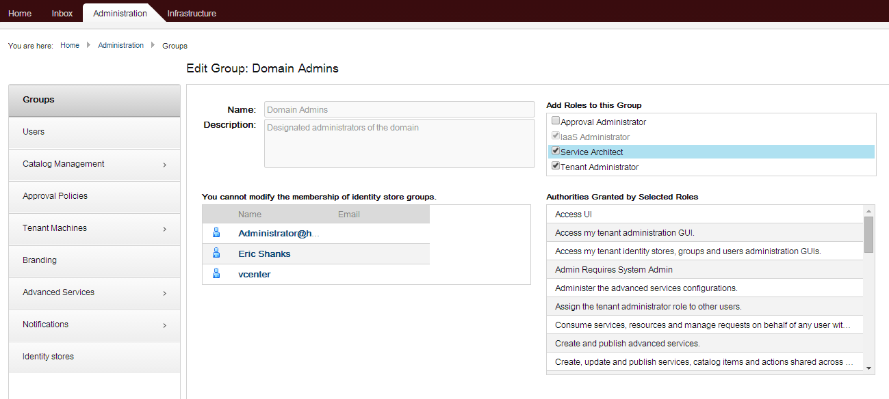This screenshot has height=399, width=889.
Task: Click the group Description text area
Action: click(399, 143)
